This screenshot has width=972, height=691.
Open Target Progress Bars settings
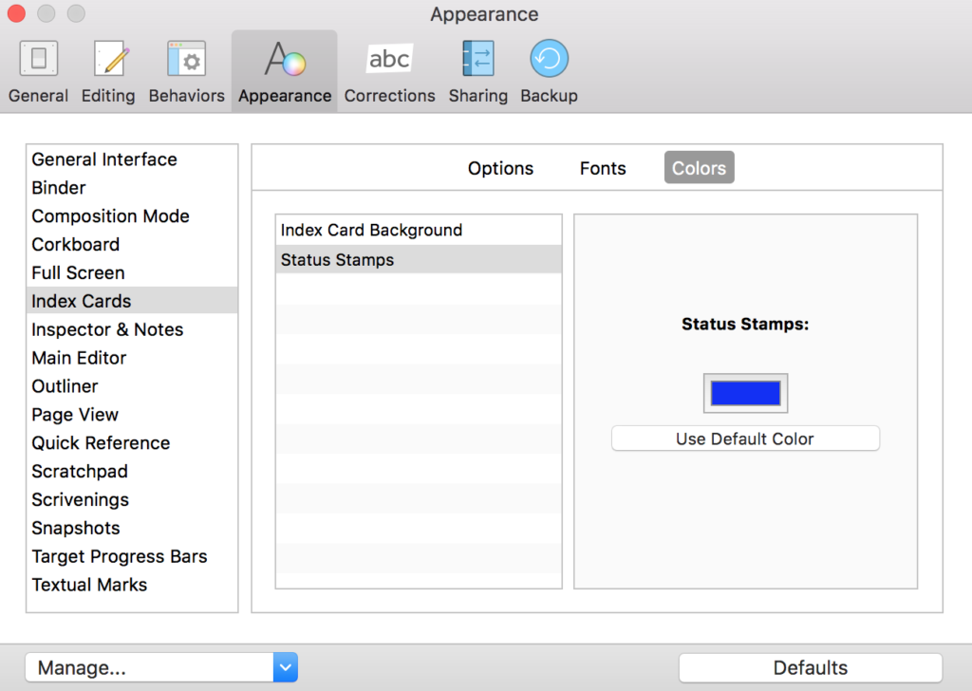click(x=132, y=556)
